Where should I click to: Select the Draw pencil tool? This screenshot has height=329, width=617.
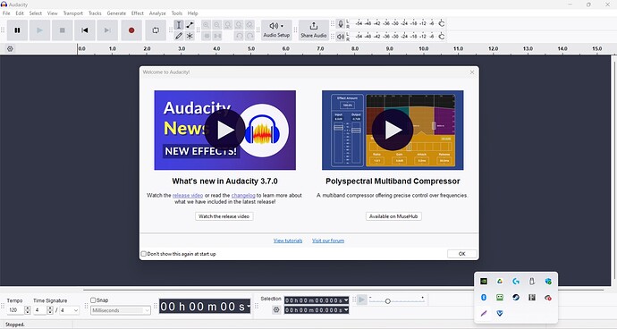(179, 36)
